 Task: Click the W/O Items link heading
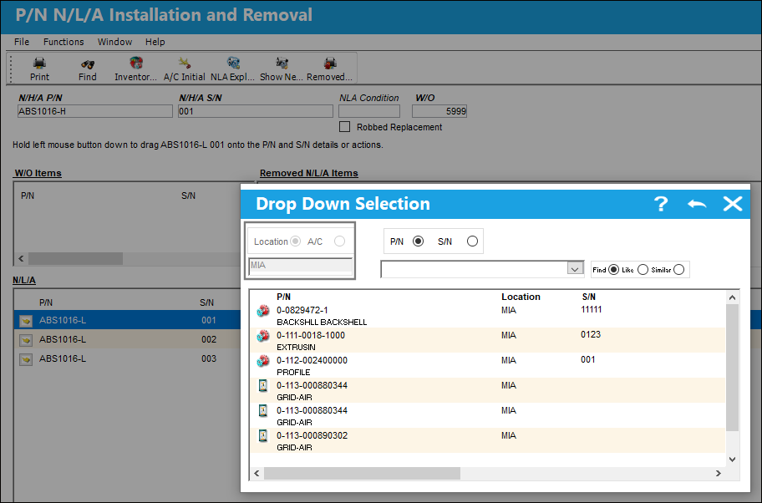38,173
